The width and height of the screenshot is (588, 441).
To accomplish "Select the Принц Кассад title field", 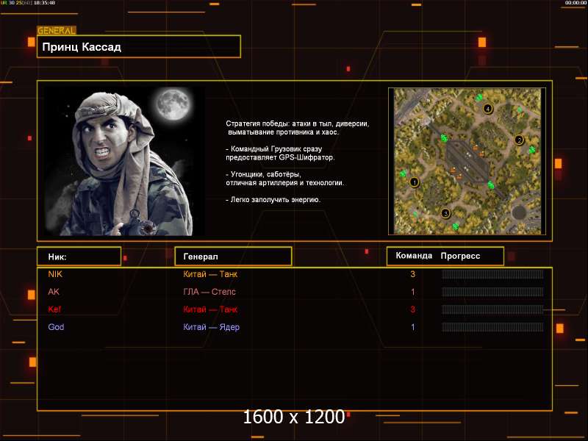I will 139,47.
